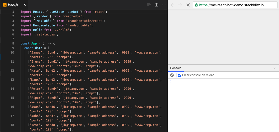Image resolution: width=279 pixels, height=132 pixels.
Task: Click 'useRef' in the React import line
Action: 73,12
